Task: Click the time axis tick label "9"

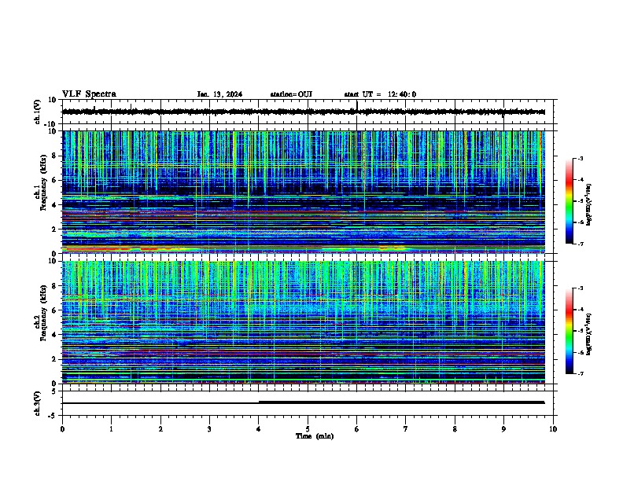Action: click(503, 429)
